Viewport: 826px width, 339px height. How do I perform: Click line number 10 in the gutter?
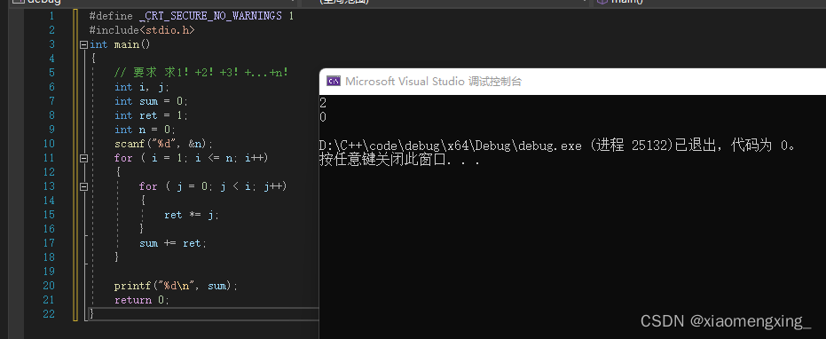pyautogui.click(x=49, y=144)
